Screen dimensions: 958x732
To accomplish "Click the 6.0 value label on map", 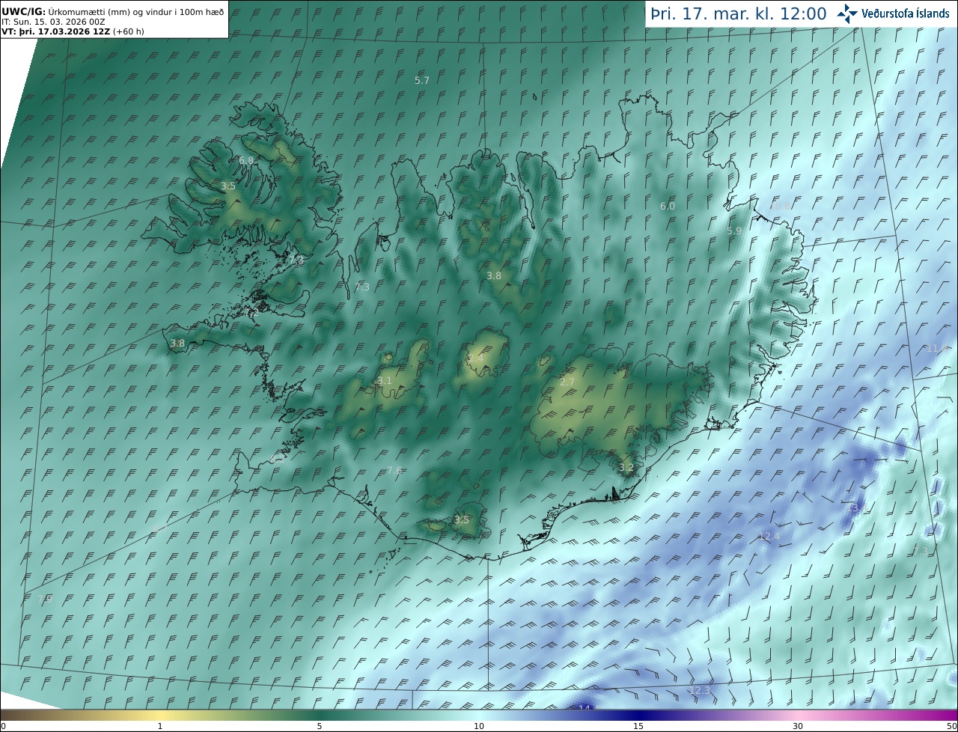I will [x=667, y=206].
